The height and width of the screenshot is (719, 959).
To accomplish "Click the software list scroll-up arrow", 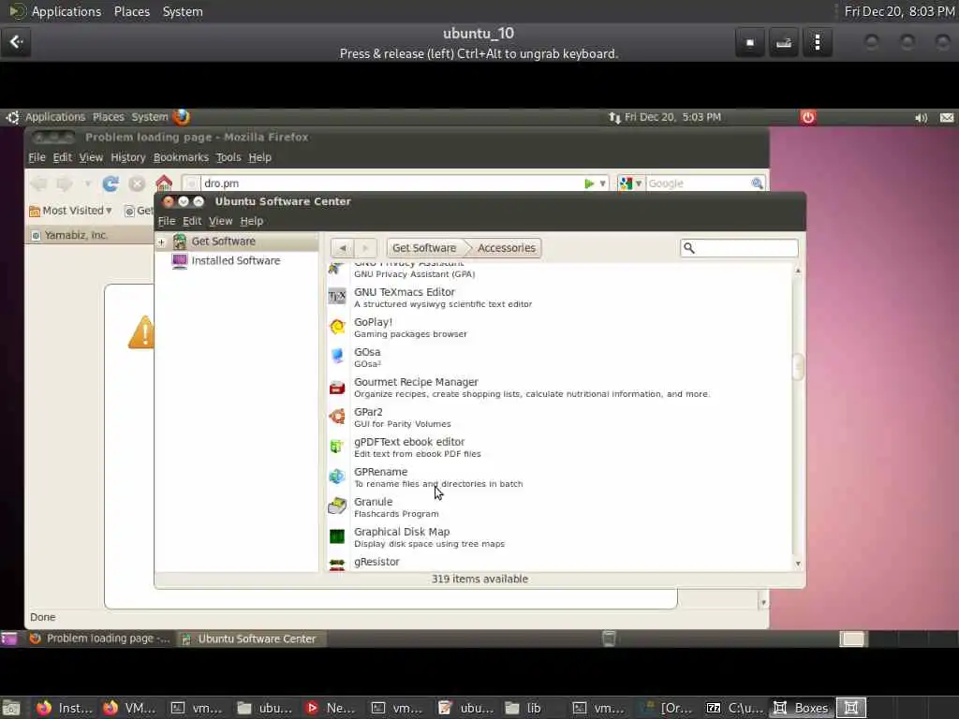I will click(x=798, y=270).
